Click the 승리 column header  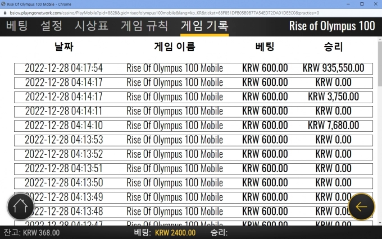[x=333, y=47]
